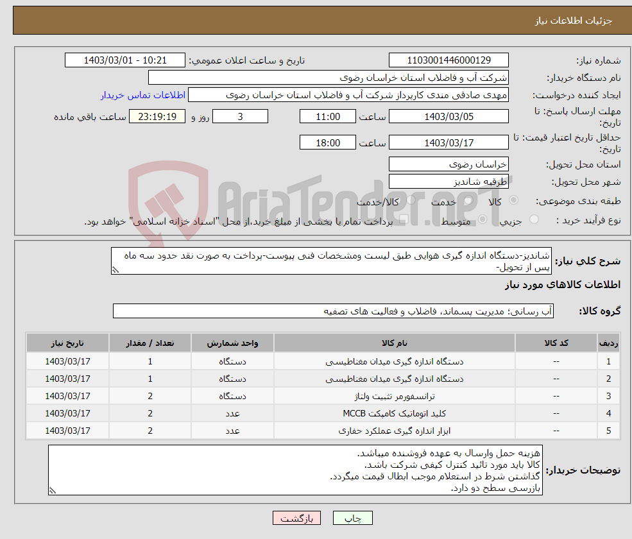Click the price validity date 1403/03/17 field
Viewport: 632px width, 539px height.
tap(448, 142)
